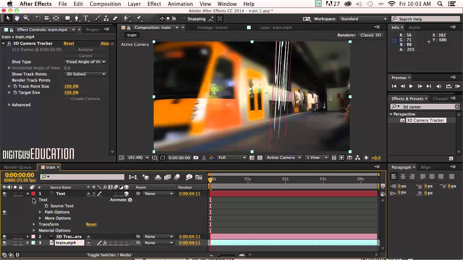Select the Pan Behind anchor point tool
The height and width of the screenshot is (260, 463).
point(56,18)
